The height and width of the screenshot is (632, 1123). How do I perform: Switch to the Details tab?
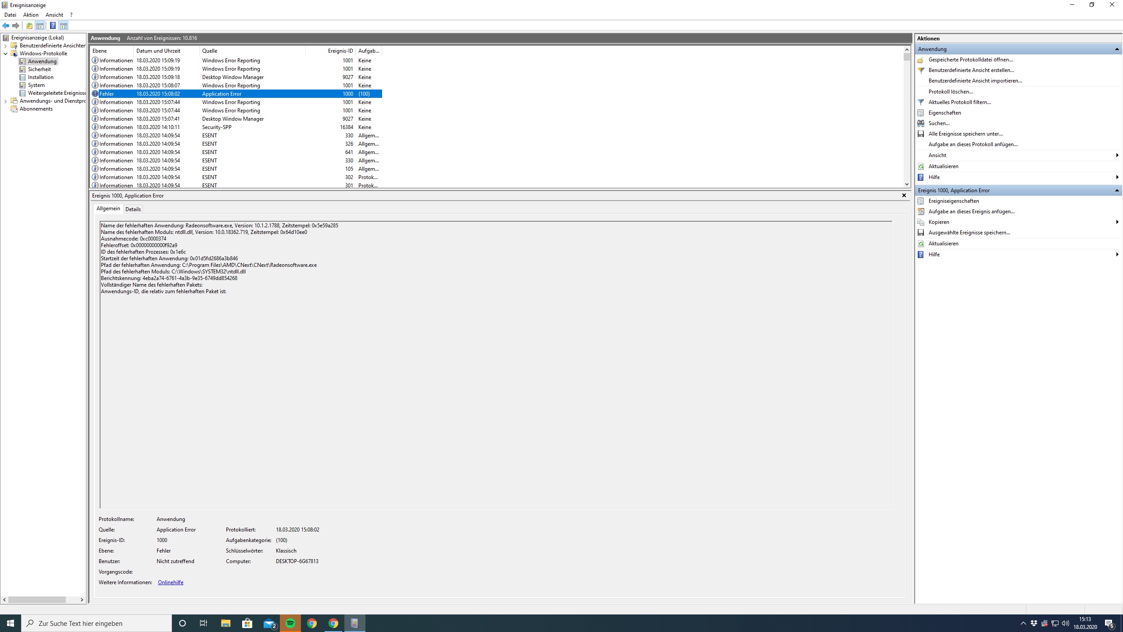133,209
